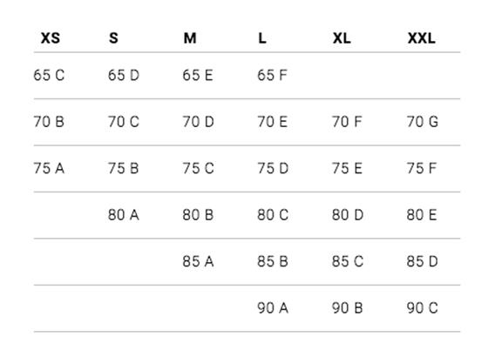
Task: Select the 75 D cell
Action: point(273,169)
